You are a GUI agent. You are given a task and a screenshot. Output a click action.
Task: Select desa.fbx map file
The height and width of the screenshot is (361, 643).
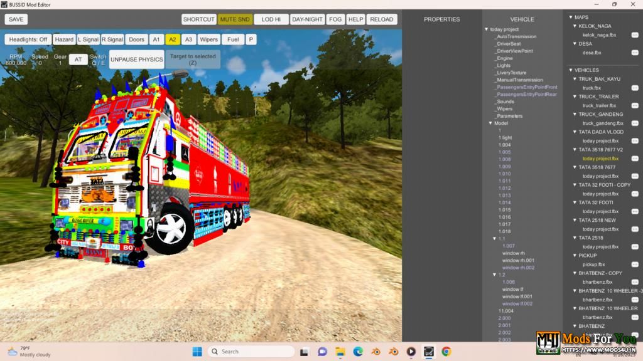pos(592,53)
